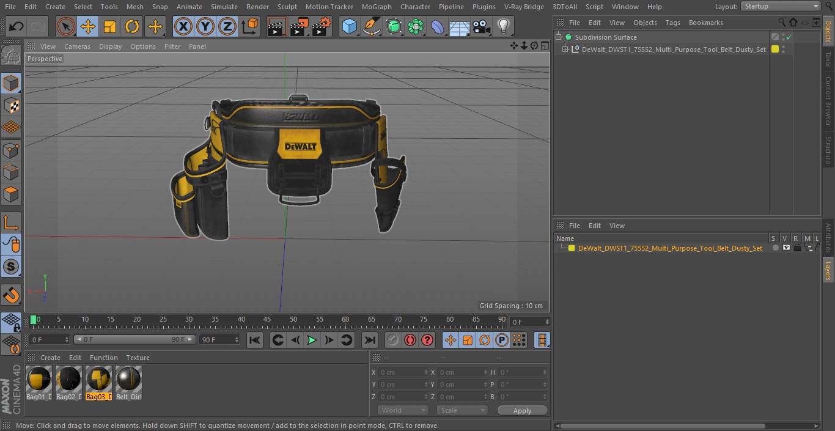Activate the Rotate tool
This screenshot has height=431, width=835.
point(132,26)
